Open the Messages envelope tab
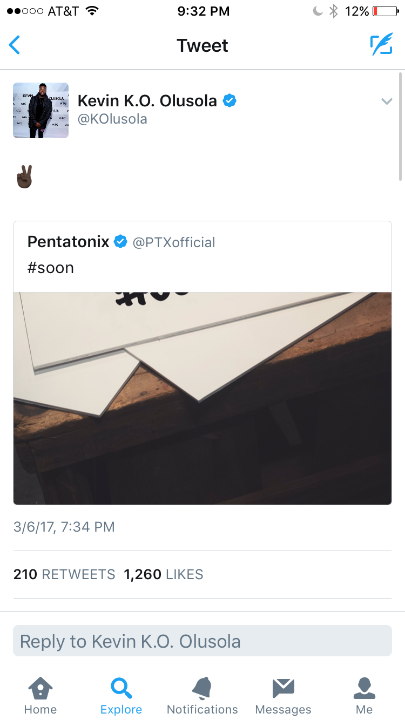This screenshot has width=405, height=720. tap(283, 695)
